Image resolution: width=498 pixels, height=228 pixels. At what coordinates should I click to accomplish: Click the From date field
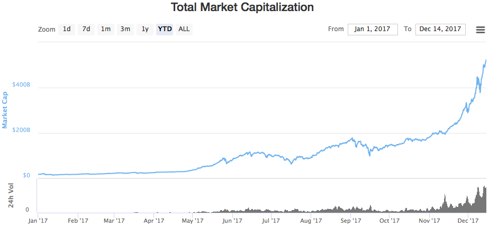coord(373,29)
